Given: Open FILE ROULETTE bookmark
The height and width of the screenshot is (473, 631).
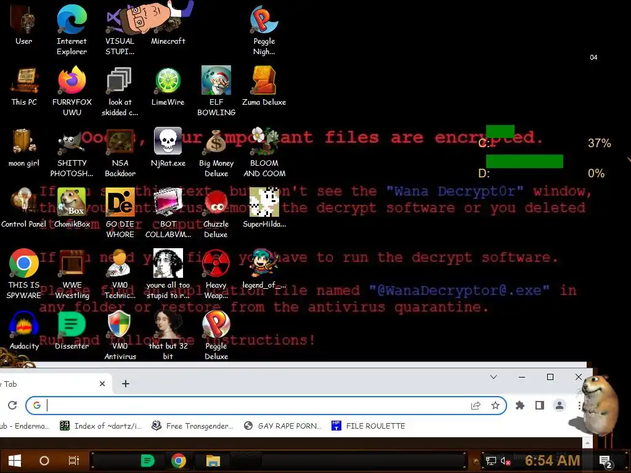Looking at the screenshot, I should [368, 426].
